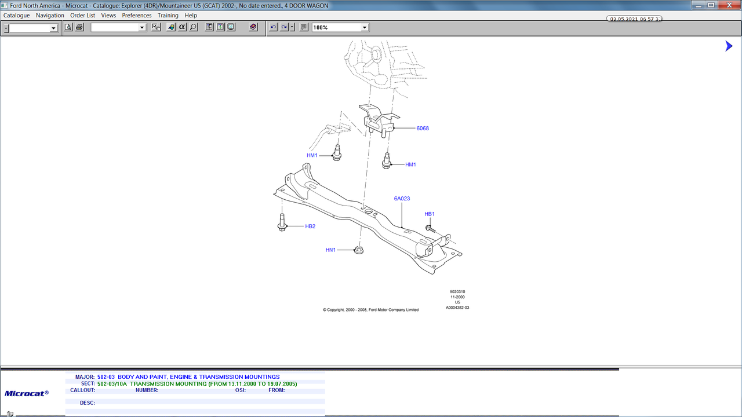Open the Order List menu
Viewport: 742px width, 417px height.
pos(83,16)
